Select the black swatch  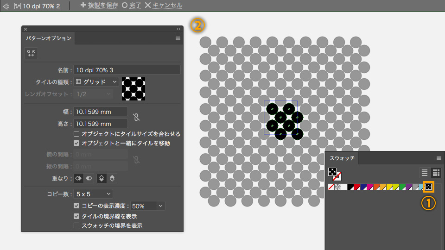pos(351,187)
